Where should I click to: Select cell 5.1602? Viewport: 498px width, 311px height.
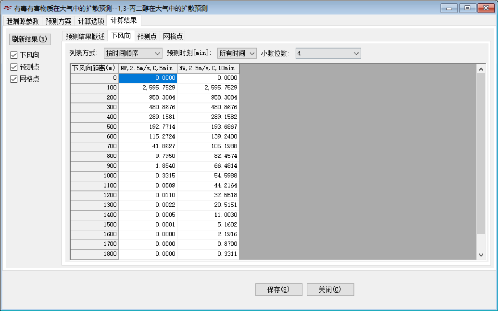click(209, 224)
